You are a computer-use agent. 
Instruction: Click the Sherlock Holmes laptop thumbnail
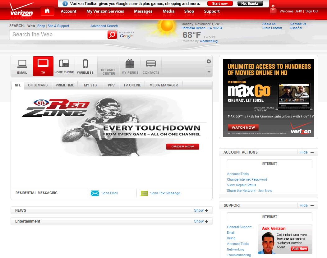click(x=294, y=97)
